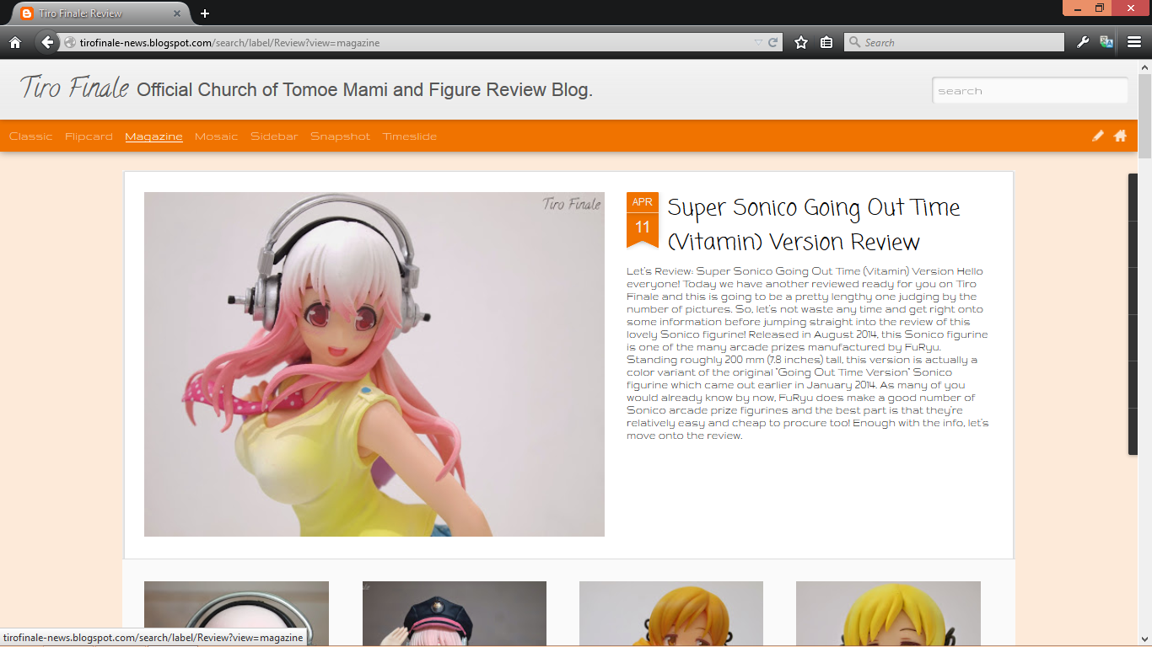Image resolution: width=1152 pixels, height=647 pixels.
Task: Click the Blogger favicon on the tab
Action: click(27, 13)
